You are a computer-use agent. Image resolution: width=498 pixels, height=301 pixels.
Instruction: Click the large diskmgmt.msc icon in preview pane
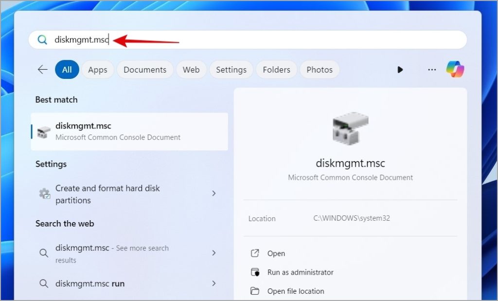(350, 128)
